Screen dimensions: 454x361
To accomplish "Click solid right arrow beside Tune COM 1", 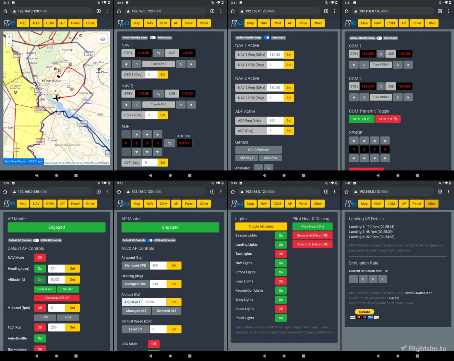I will [x=408, y=65].
